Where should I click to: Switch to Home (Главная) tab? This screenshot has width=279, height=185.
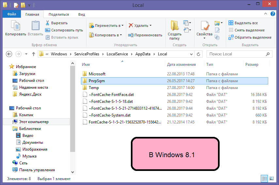pos(32,14)
